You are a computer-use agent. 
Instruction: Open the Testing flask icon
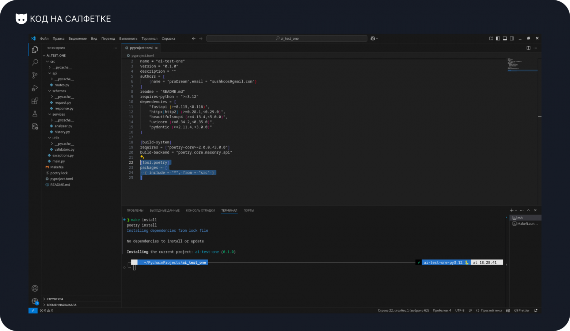[35, 114]
